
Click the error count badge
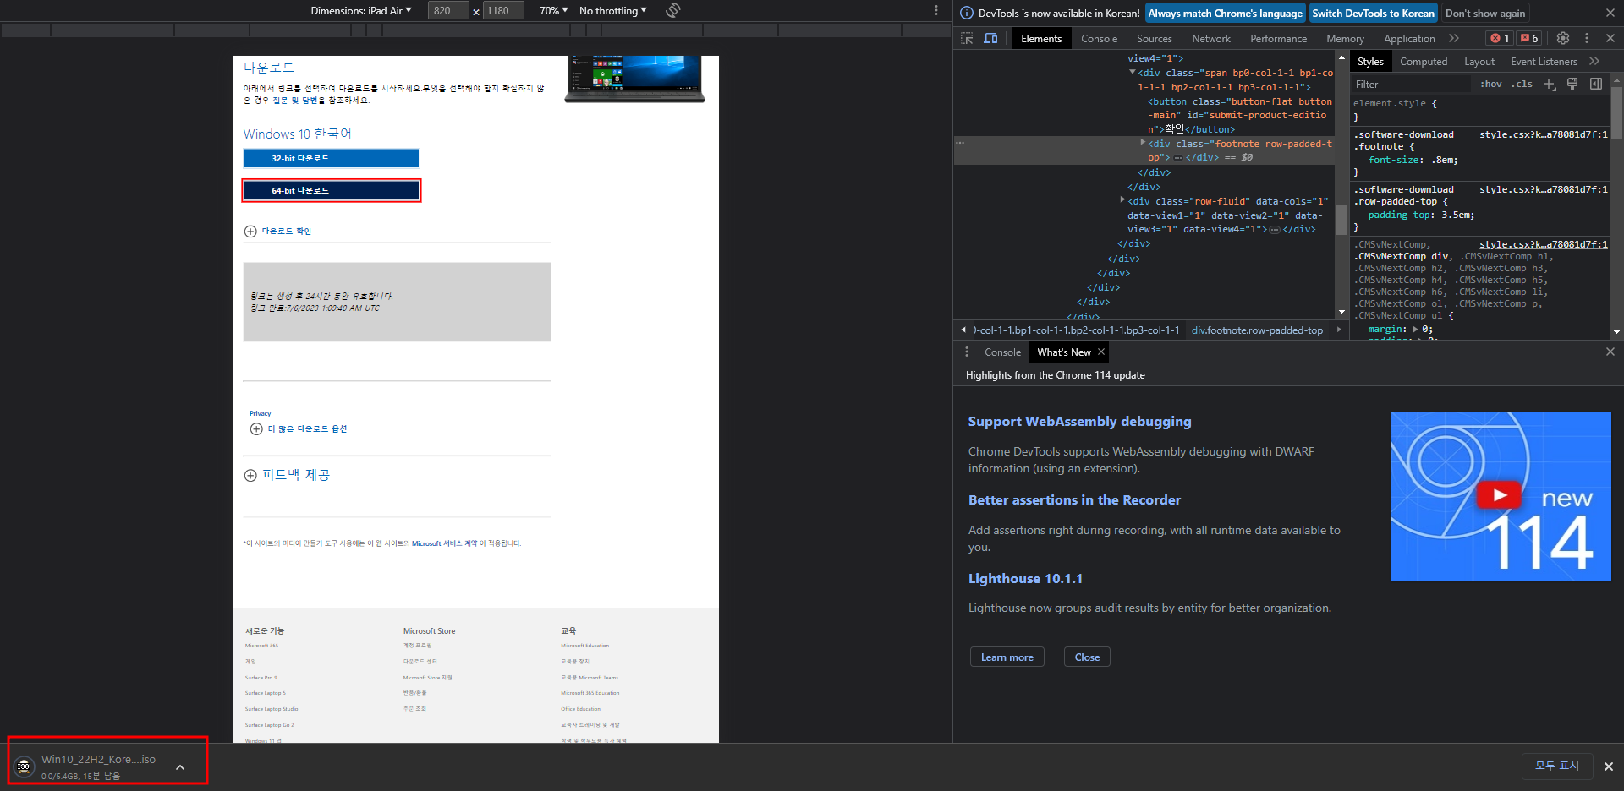[x=1500, y=38]
